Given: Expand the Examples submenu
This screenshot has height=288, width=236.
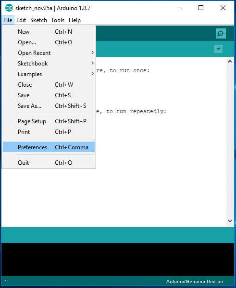Looking at the screenshot, I should click(x=49, y=74).
